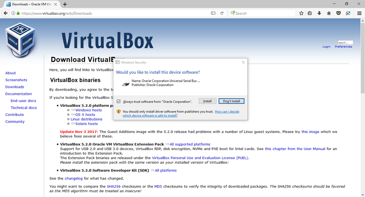
Task: Open End-user docs in sidebar
Action: pyautogui.click(x=23, y=101)
